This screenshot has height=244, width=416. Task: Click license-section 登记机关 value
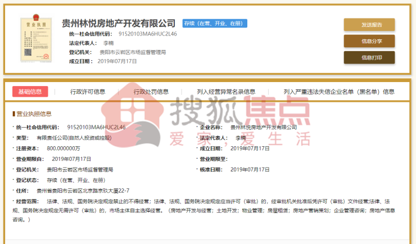(80, 170)
